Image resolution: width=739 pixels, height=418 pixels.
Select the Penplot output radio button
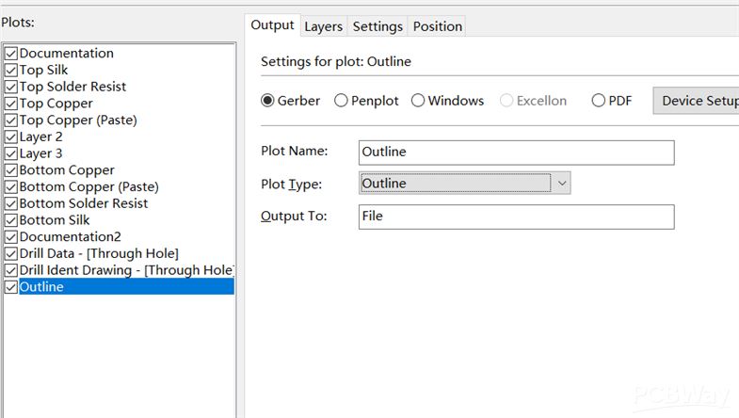[x=341, y=101]
